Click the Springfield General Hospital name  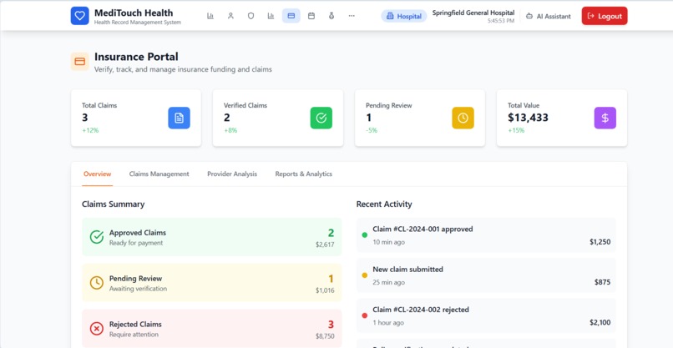tap(473, 13)
